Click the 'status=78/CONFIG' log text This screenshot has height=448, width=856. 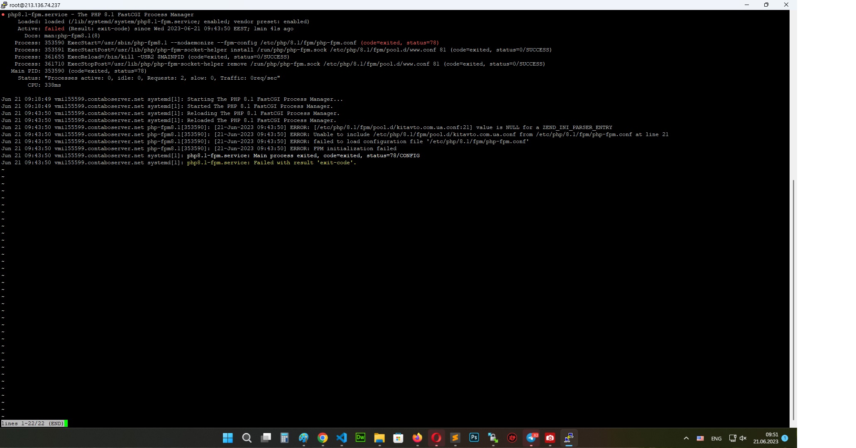tap(393, 156)
